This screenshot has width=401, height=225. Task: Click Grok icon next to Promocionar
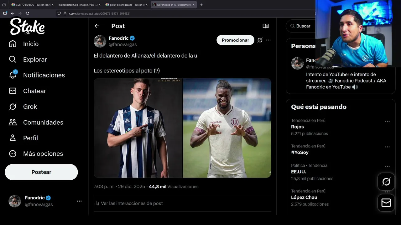pos(260,40)
